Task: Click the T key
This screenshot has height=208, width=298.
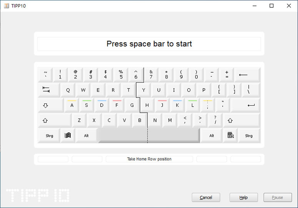Action: (x=128, y=90)
